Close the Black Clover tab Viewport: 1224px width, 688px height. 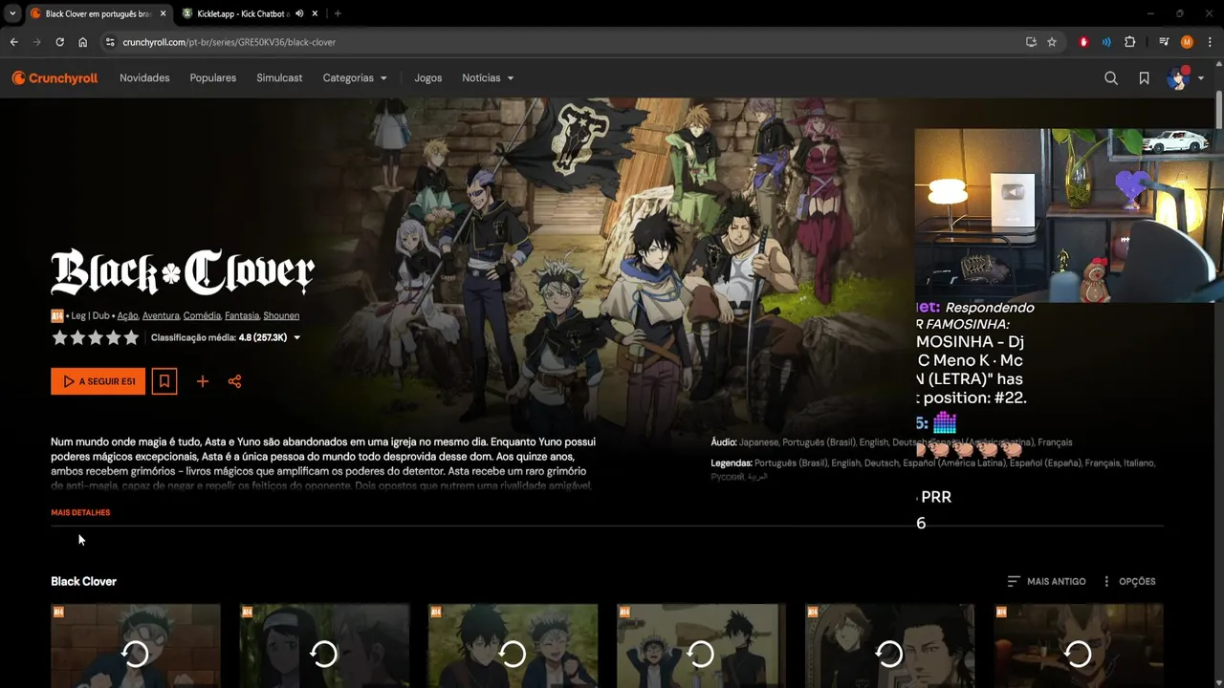click(x=163, y=13)
